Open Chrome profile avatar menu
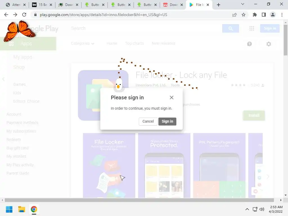 click(273, 15)
